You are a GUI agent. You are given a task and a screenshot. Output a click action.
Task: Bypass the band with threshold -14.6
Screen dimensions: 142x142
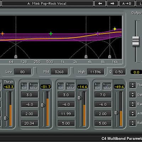(x=71, y=86)
